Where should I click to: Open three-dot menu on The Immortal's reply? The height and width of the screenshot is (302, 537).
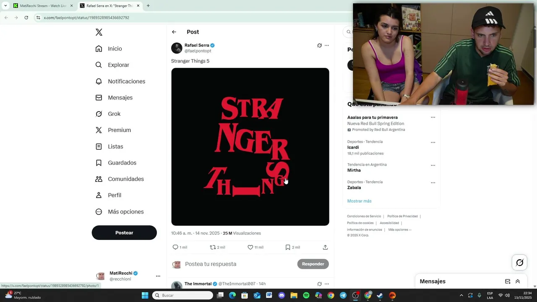(327, 284)
